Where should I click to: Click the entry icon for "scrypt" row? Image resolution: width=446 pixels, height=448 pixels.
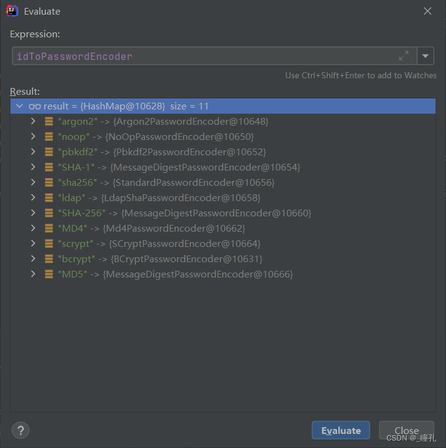[x=49, y=243]
